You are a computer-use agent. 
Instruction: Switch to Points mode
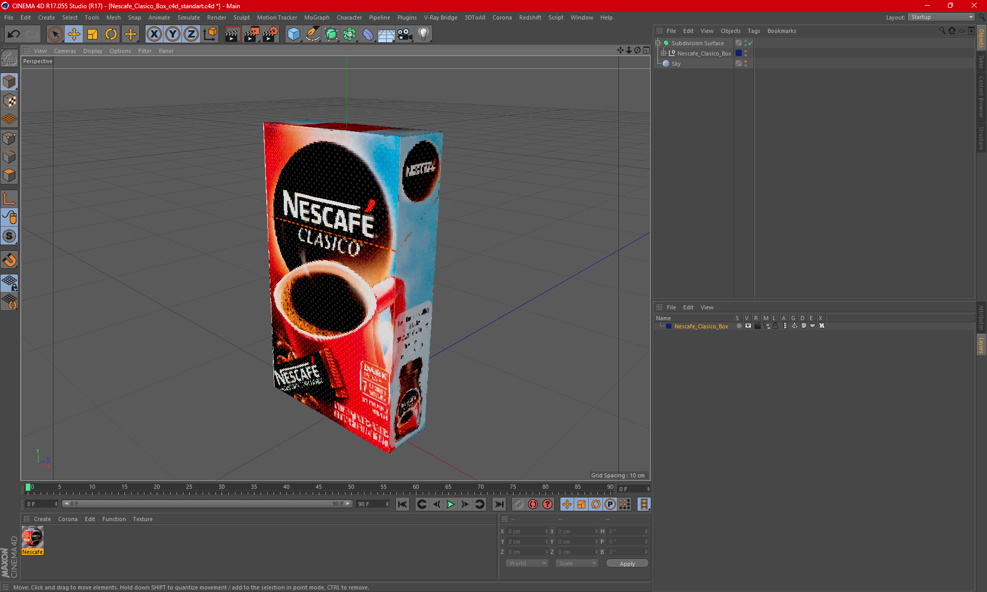click(x=9, y=138)
